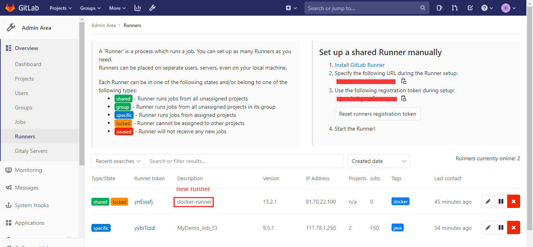The height and width of the screenshot is (247, 533).
Task: Click the shared badge in docker-runner row
Action: click(100, 202)
